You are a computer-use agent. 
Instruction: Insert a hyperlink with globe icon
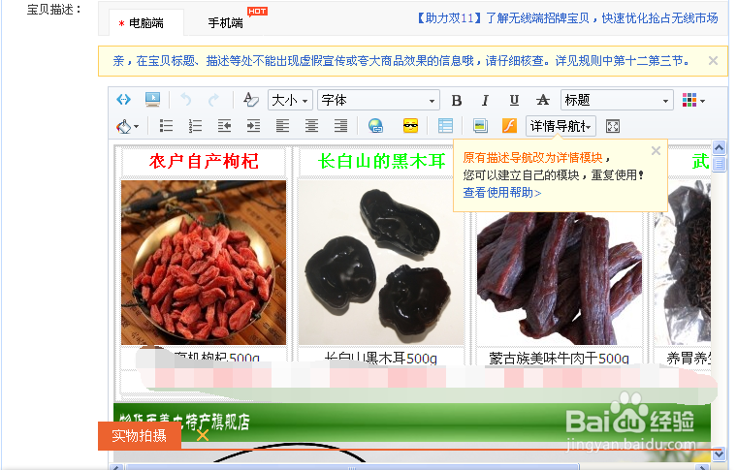(x=375, y=126)
